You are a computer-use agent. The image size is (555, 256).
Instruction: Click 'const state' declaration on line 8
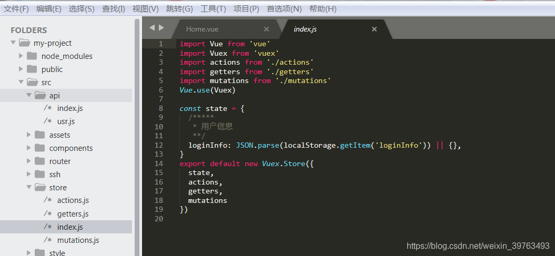[x=203, y=109]
